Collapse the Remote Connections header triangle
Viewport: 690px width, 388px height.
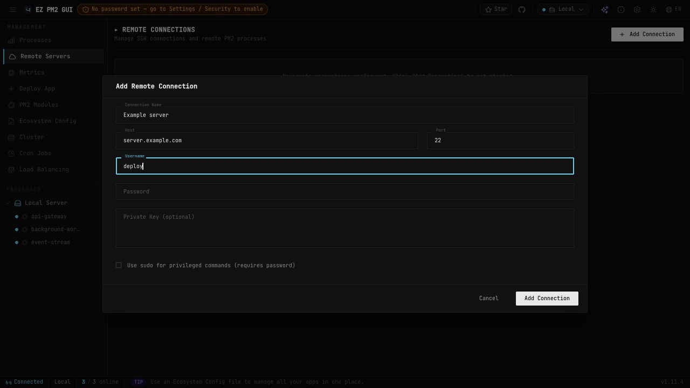point(116,30)
